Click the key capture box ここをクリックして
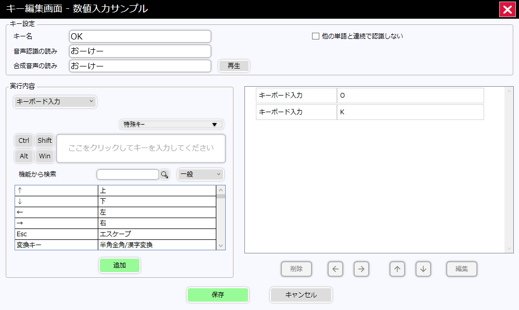Screen dimensions: 519x310 click(x=141, y=149)
